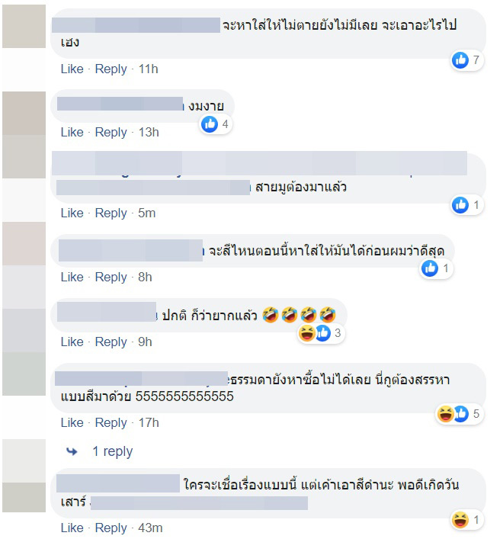Open the like reaction on the 8h comment
This screenshot has width=503, height=539.
point(430,268)
